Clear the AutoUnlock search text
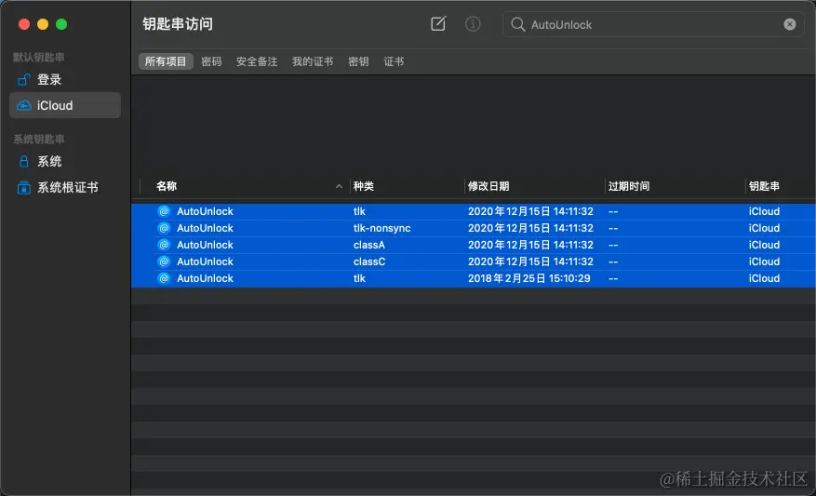The height and width of the screenshot is (496, 816). pos(789,24)
